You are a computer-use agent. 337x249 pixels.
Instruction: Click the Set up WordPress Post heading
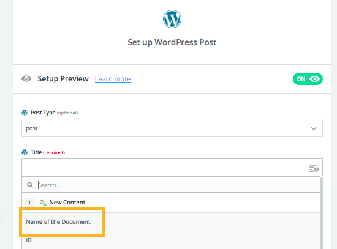[172, 42]
